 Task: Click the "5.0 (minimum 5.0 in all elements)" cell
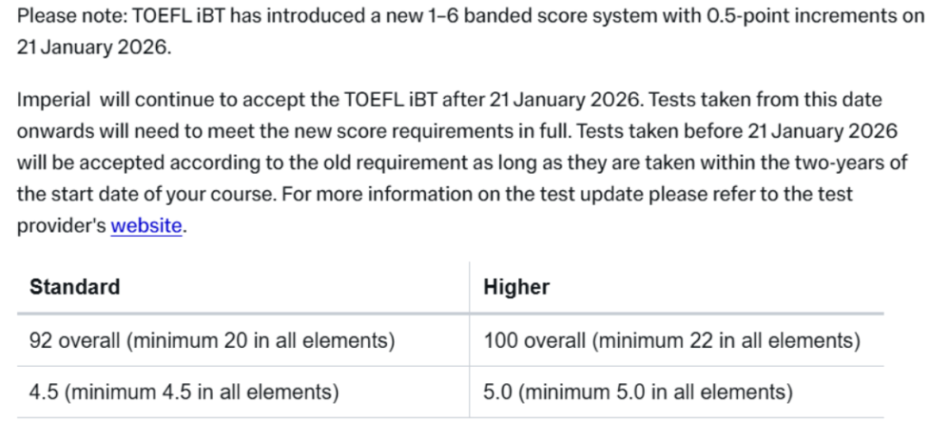coord(637,394)
